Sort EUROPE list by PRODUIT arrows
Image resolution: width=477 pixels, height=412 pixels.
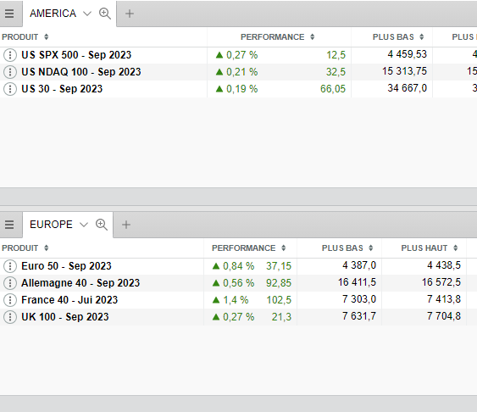(47, 248)
